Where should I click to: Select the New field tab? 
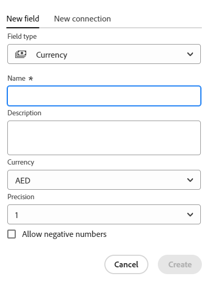[x=23, y=19]
